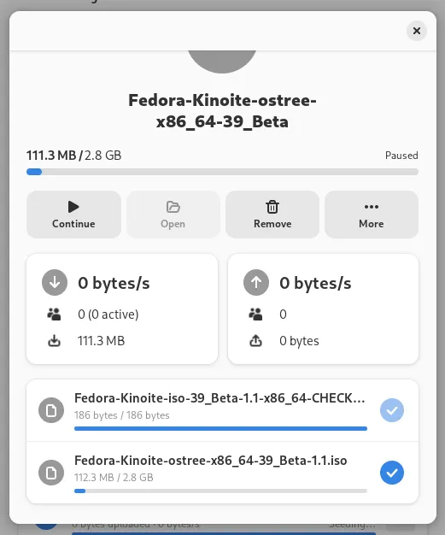Select the Fedora-Kinoite-ostree .iso file row
The width and height of the screenshot is (445, 535).
[222, 473]
